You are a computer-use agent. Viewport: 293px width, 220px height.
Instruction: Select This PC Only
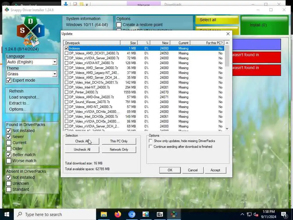click(119, 141)
